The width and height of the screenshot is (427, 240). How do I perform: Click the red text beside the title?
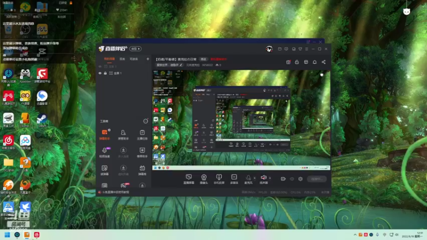pos(218,59)
